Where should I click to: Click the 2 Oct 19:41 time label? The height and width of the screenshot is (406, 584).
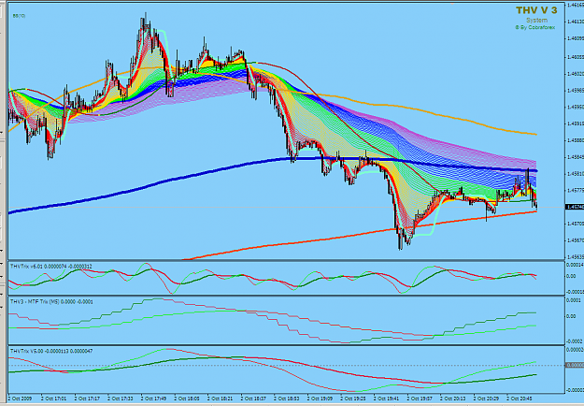click(x=386, y=399)
